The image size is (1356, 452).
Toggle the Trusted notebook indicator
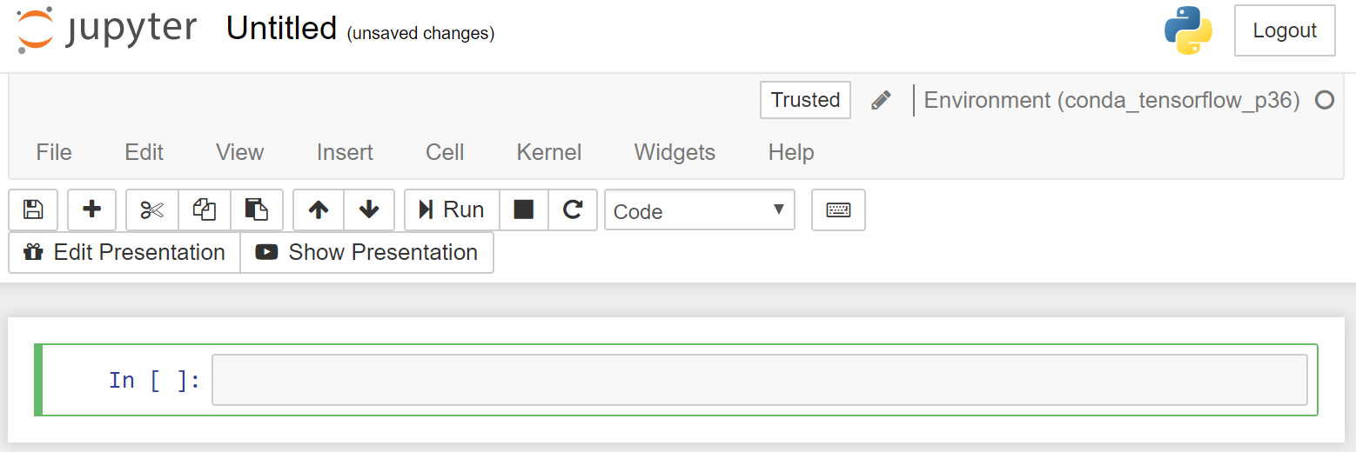tap(805, 100)
